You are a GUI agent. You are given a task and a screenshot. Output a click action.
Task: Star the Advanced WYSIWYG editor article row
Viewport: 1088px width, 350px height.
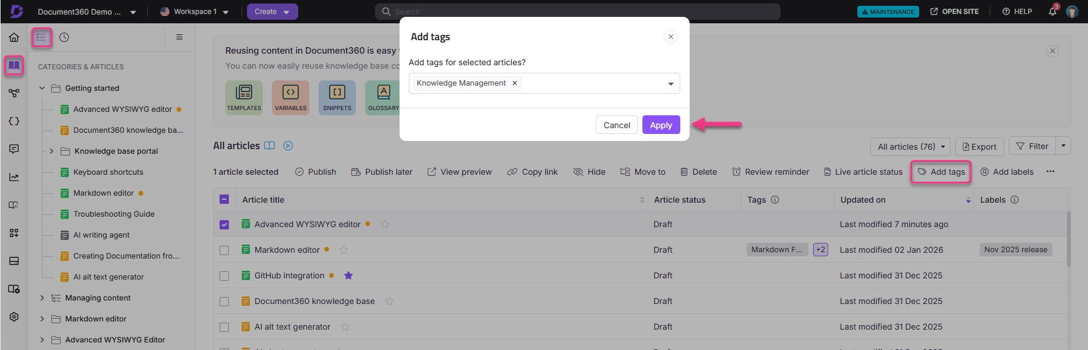pos(384,224)
